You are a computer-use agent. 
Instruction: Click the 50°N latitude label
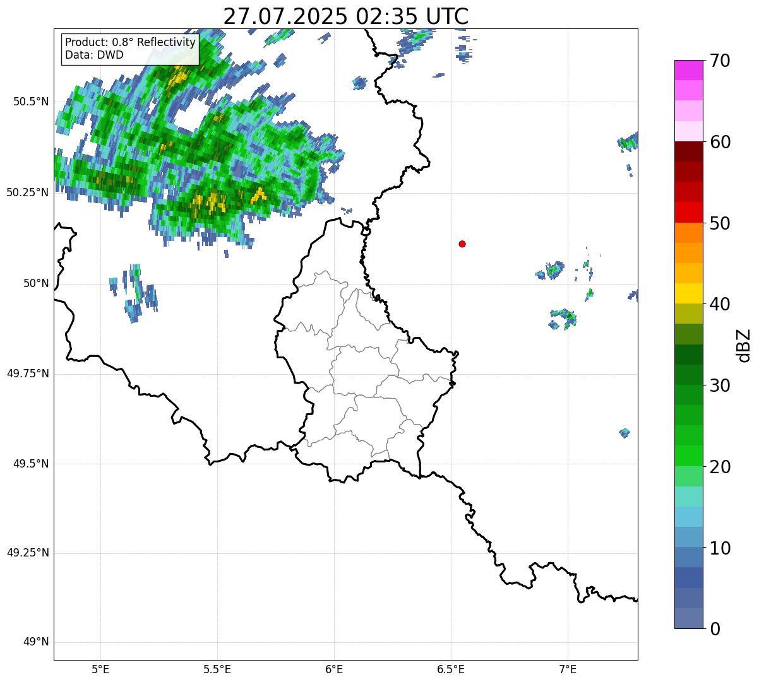coord(36,283)
